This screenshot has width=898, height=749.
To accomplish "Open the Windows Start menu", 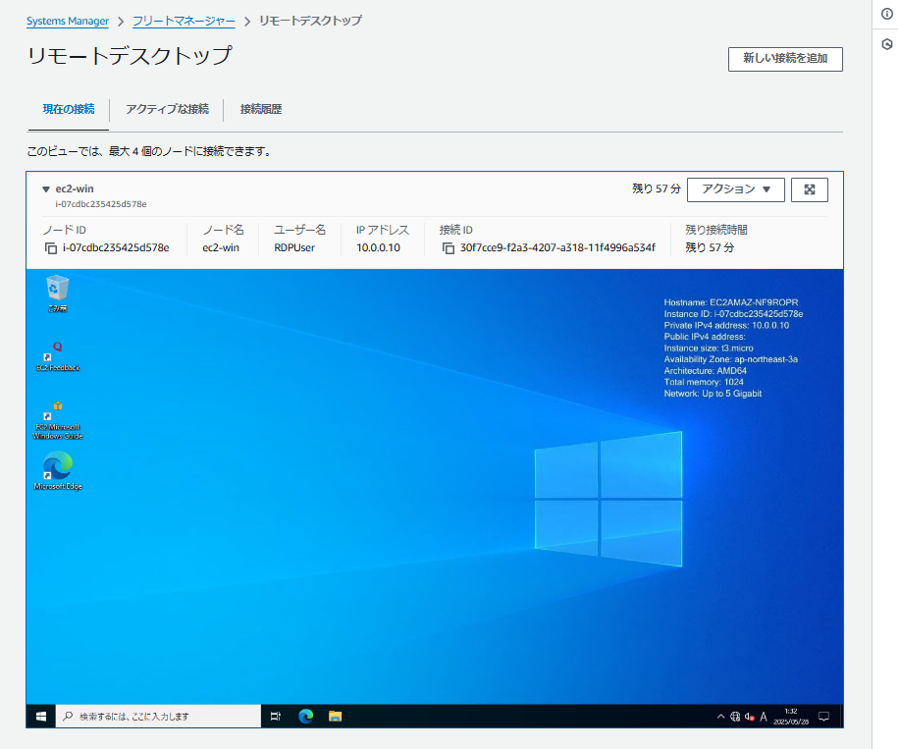I will pyautogui.click(x=40, y=717).
